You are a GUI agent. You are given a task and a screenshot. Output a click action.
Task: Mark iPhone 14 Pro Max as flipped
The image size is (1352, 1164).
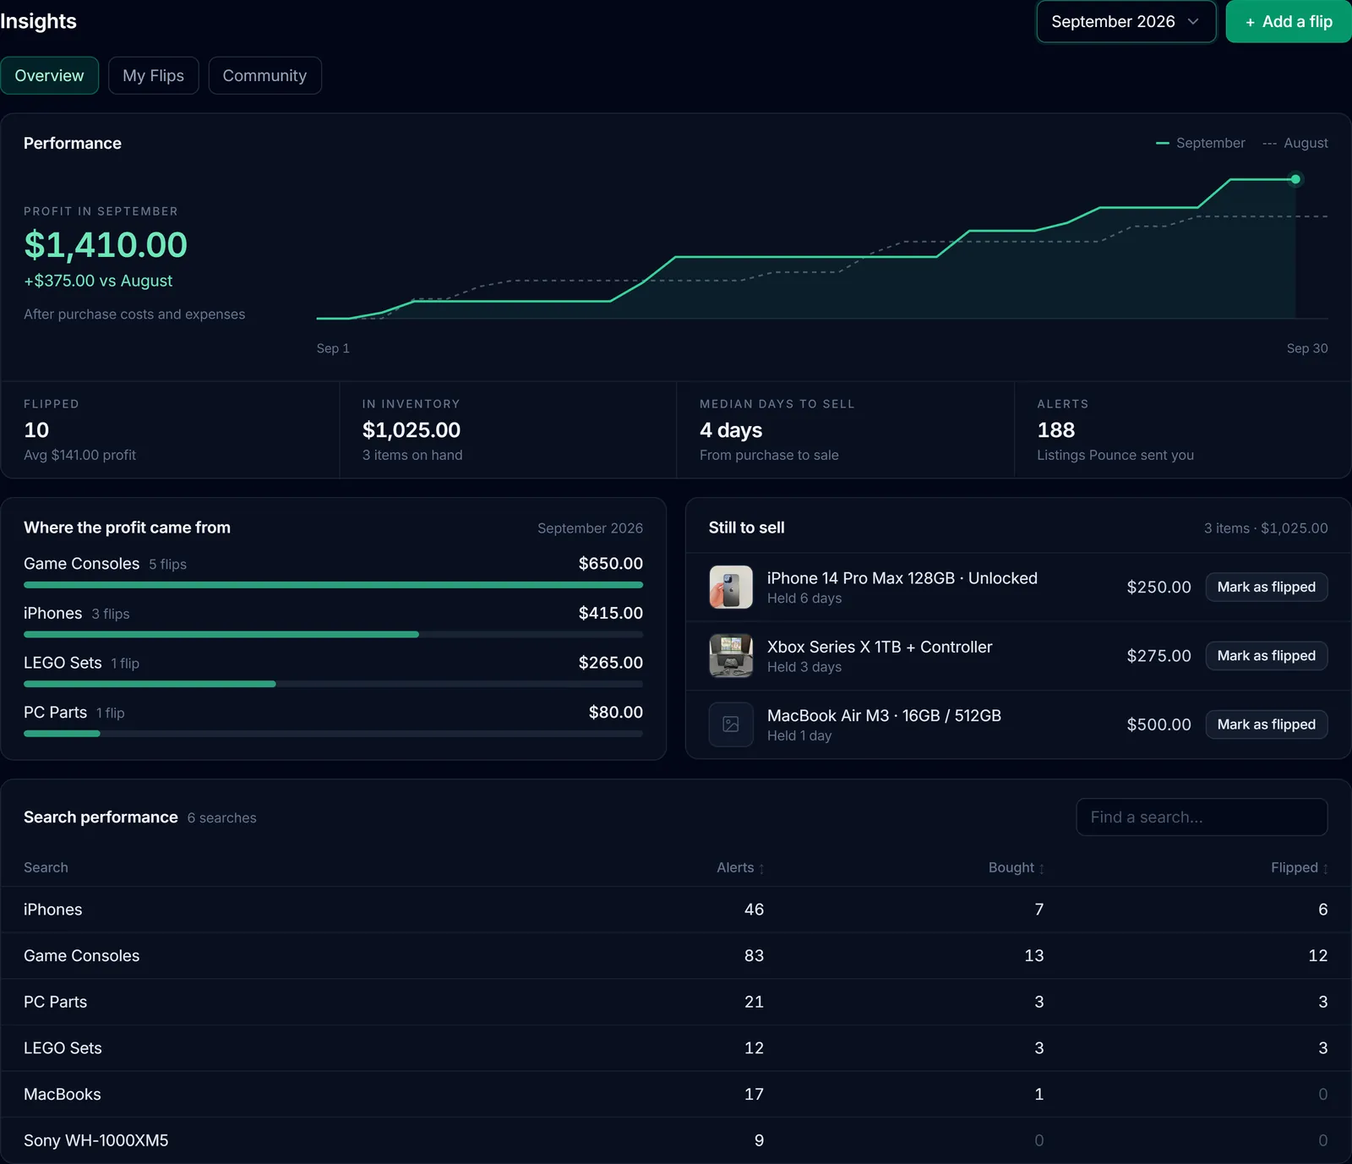(1266, 587)
